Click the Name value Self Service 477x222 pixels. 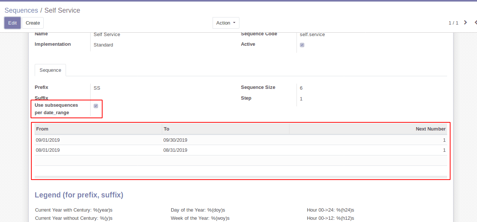point(107,35)
